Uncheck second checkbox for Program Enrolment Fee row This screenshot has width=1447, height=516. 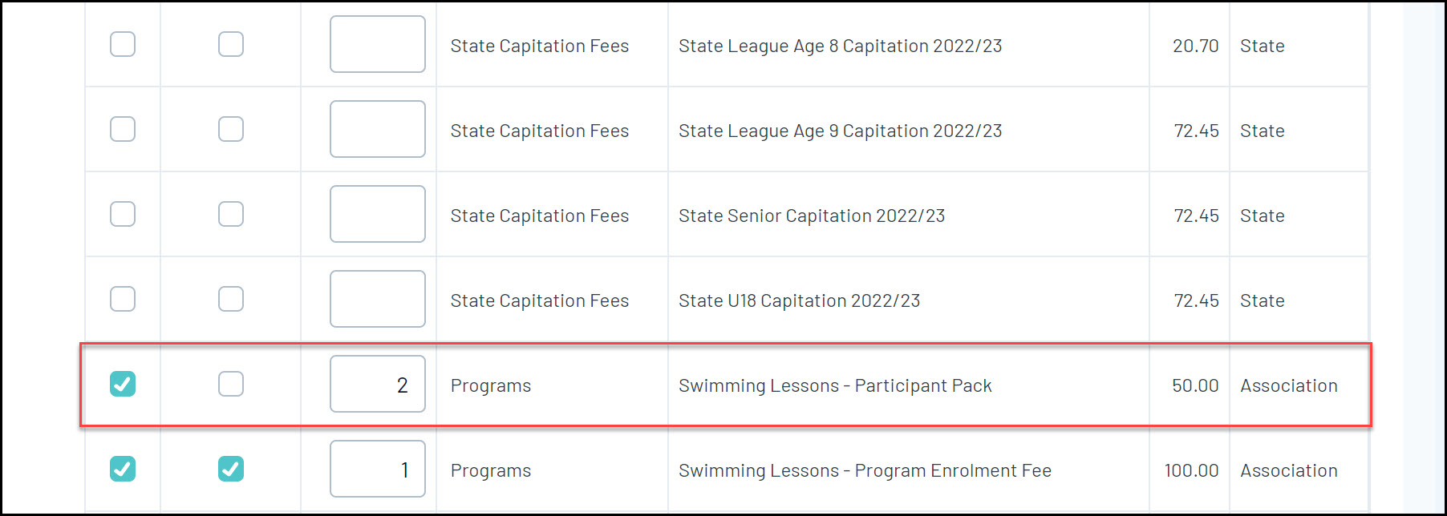231,469
